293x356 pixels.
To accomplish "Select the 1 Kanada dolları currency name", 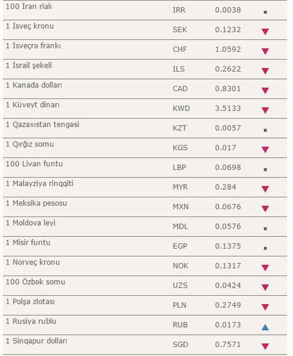I will (x=34, y=85).
